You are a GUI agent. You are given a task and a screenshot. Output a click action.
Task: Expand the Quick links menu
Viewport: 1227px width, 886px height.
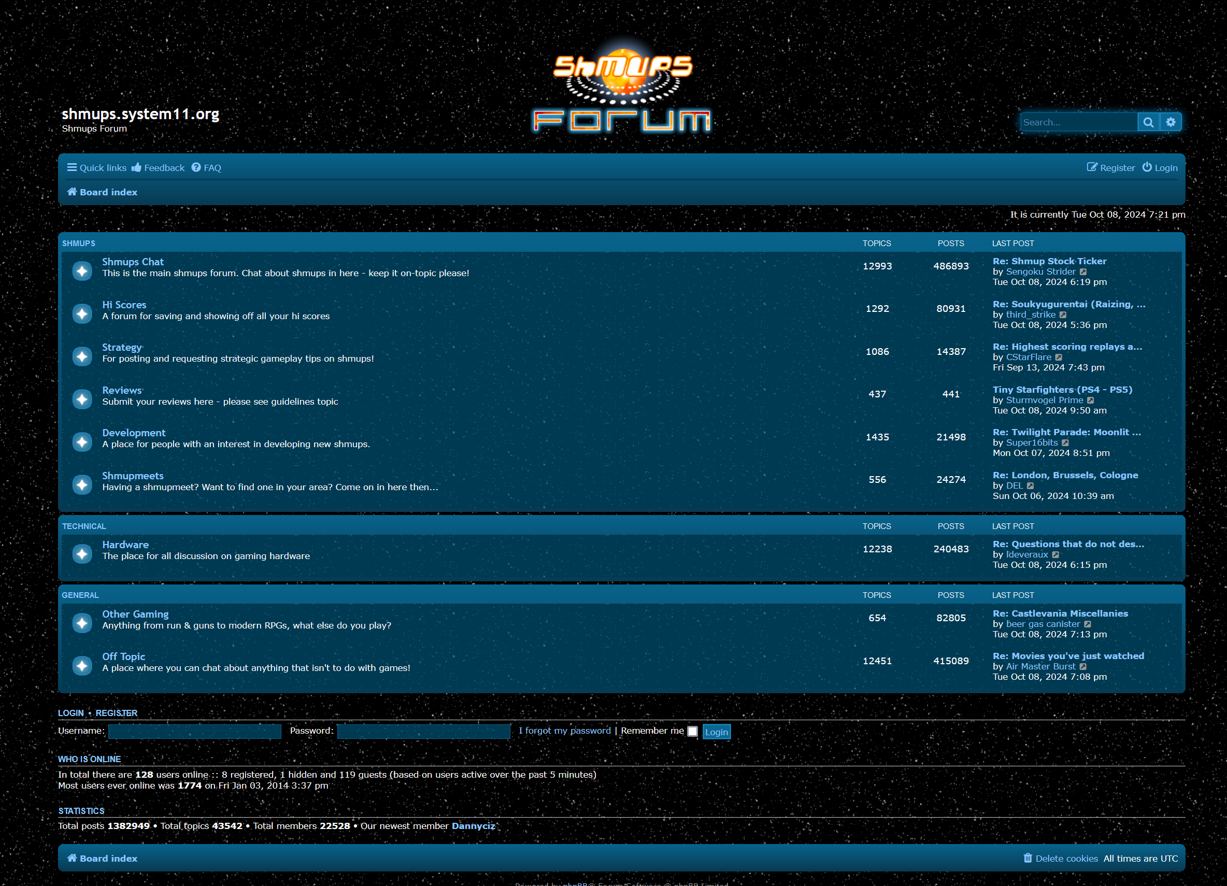tap(96, 168)
